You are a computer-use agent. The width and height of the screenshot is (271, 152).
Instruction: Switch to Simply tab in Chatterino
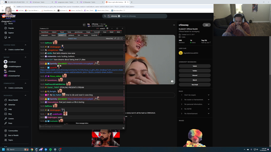(88, 32)
